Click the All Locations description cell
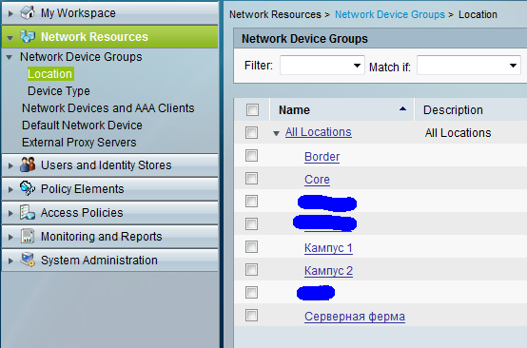The height and width of the screenshot is (348, 527). [458, 133]
